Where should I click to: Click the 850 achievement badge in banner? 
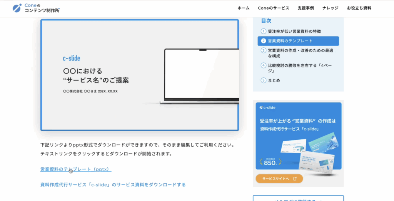coord(270,162)
